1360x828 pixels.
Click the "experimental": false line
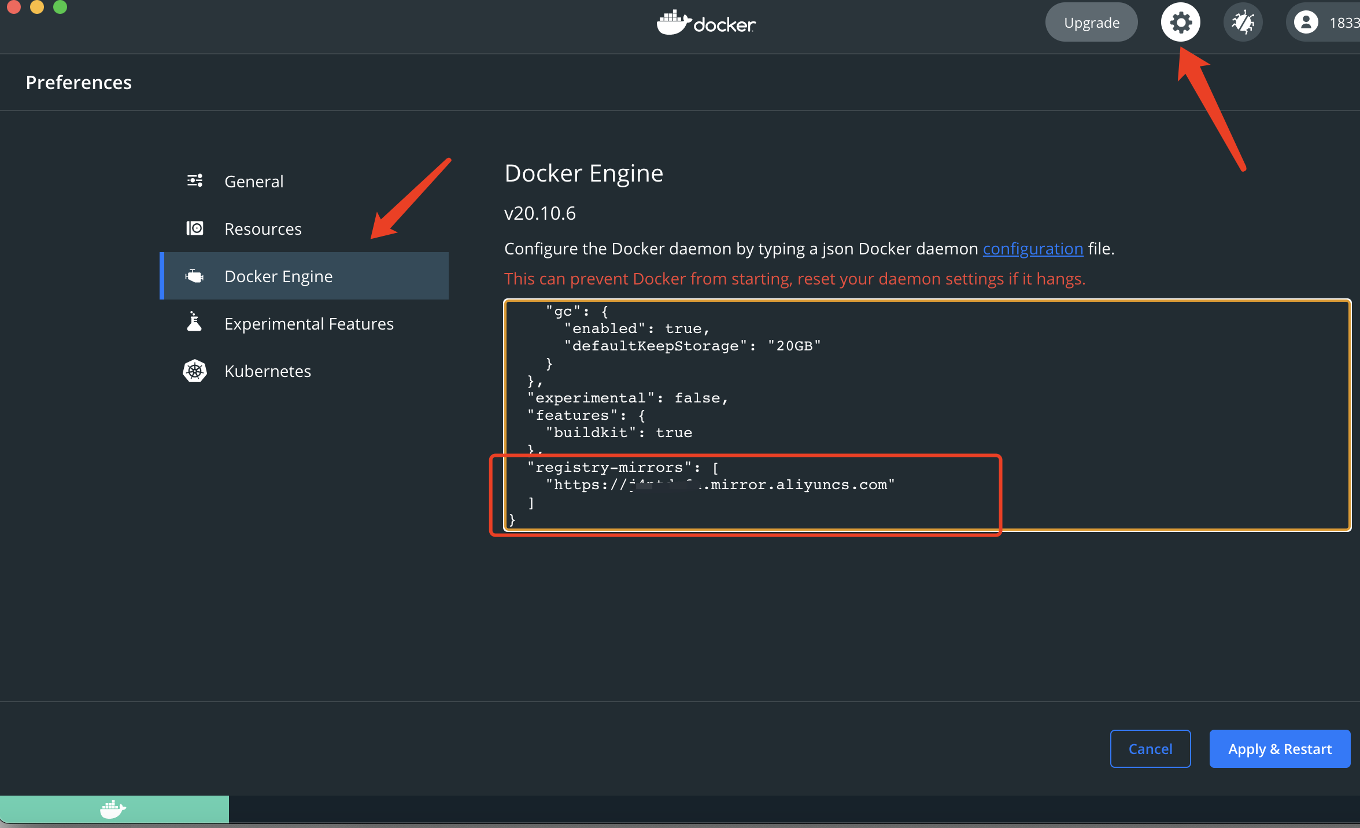click(627, 398)
